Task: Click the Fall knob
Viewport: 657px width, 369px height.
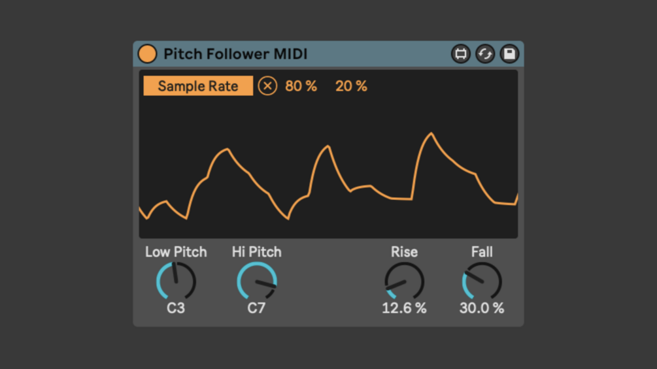Action: (x=482, y=281)
